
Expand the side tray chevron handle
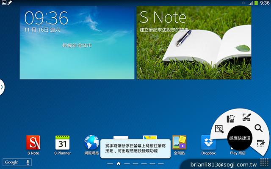(2, 87)
